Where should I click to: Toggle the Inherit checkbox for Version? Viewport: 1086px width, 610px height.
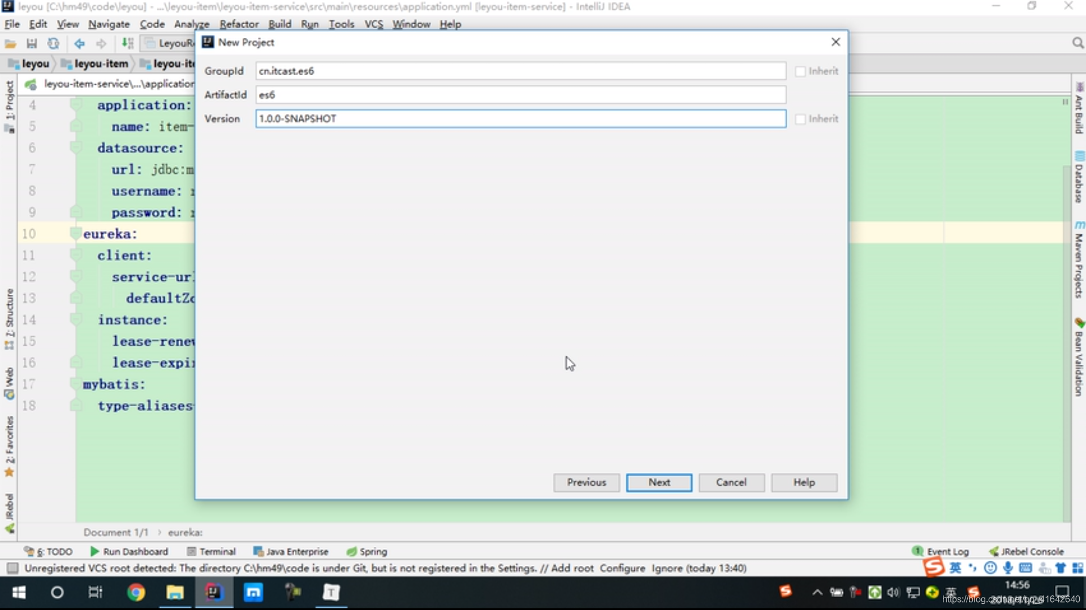click(x=800, y=119)
